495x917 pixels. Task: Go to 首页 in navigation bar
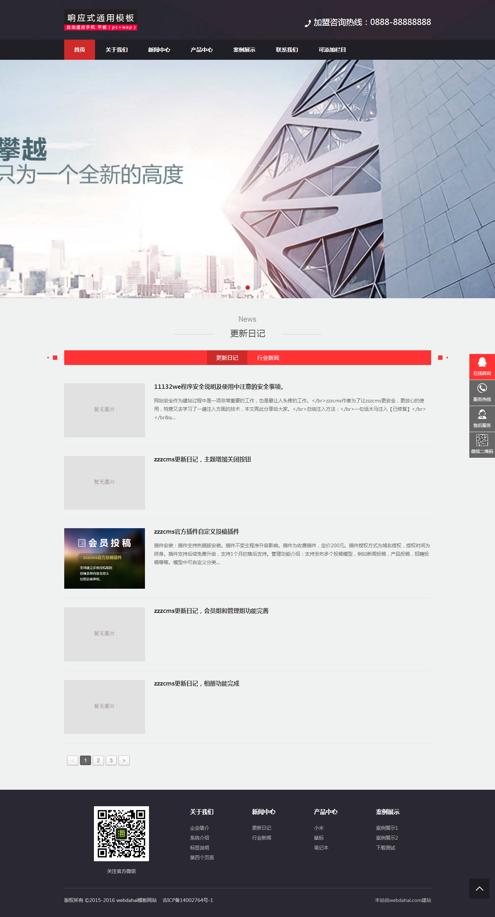coord(80,50)
